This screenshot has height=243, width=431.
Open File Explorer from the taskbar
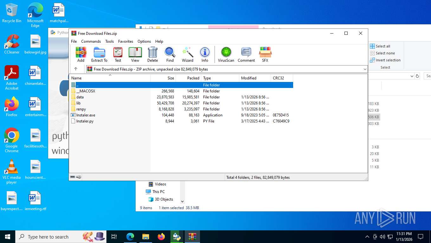pyautogui.click(x=145, y=237)
